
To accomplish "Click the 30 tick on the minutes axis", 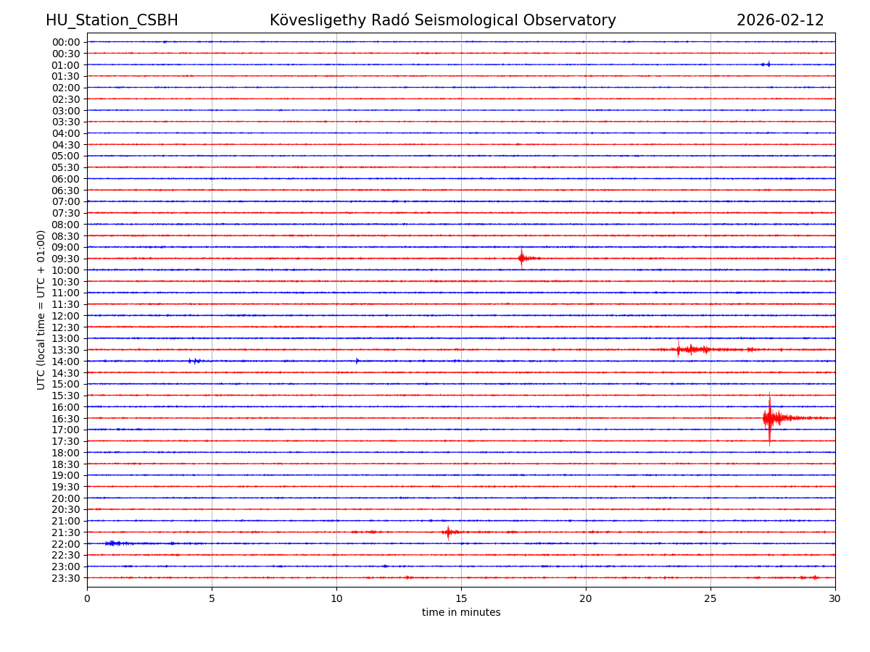I will [835, 598].
